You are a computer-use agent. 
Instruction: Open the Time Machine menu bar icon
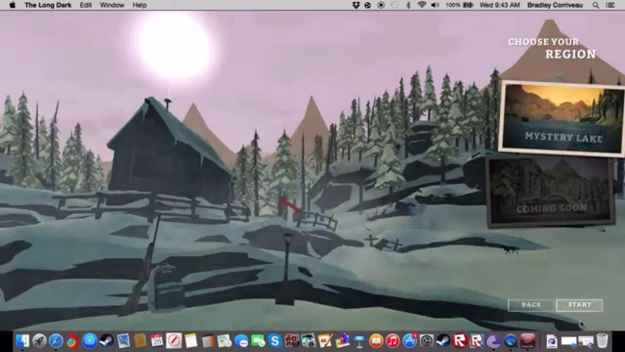pos(395,5)
